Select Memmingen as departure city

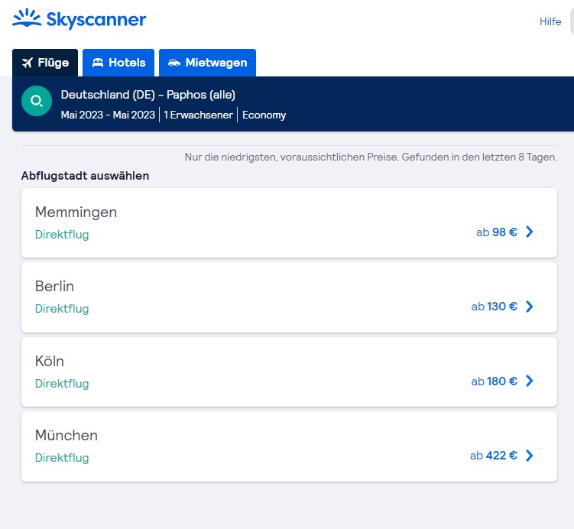point(289,222)
